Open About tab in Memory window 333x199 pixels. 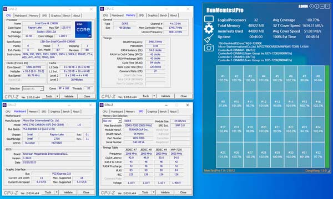(x=174, y=15)
